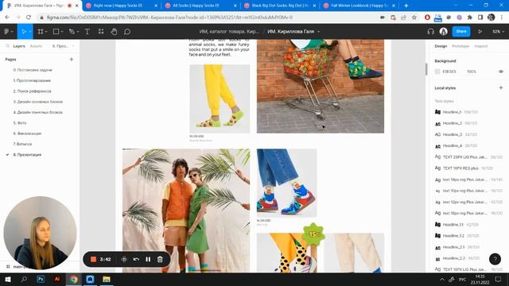
Task: Switch to the Layers tab
Action: click(19, 46)
